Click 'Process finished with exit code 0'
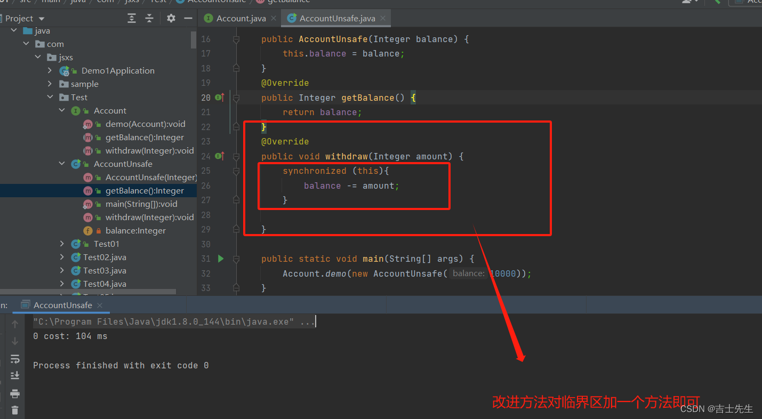The height and width of the screenshot is (419, 762). 121,366
